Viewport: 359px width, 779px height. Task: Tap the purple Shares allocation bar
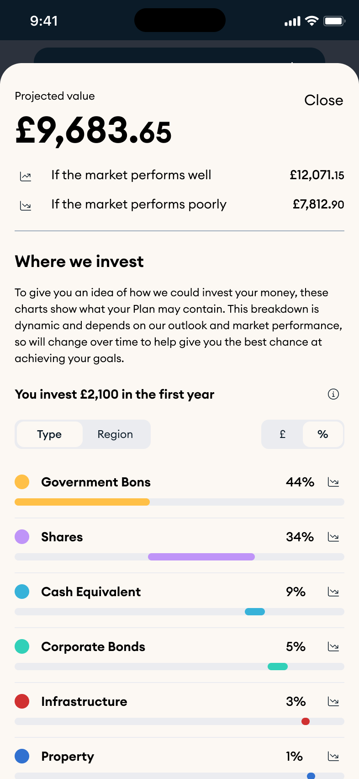click(201, 557)
